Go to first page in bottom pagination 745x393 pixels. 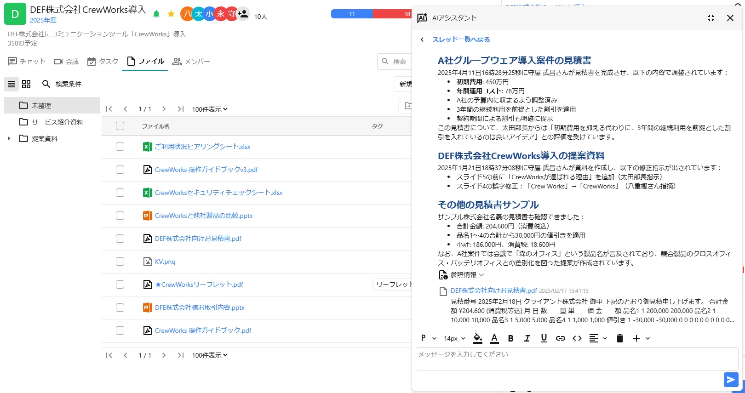point(109,355)
